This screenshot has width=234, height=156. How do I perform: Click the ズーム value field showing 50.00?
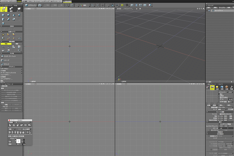(x=230, y=99)
